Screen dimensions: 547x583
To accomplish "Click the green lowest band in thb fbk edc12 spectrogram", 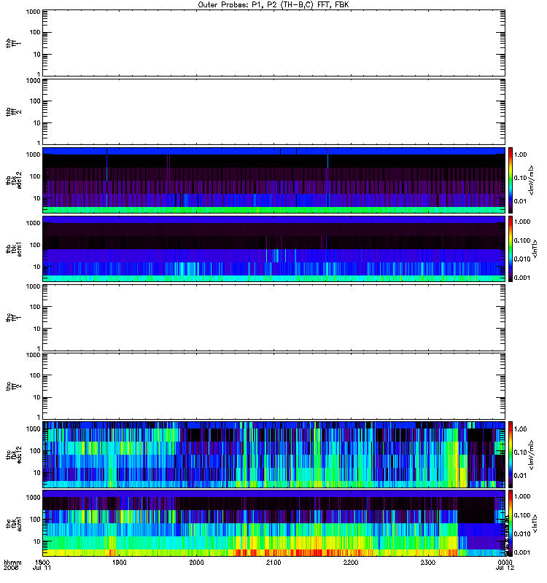I will [x=273, y=210].
